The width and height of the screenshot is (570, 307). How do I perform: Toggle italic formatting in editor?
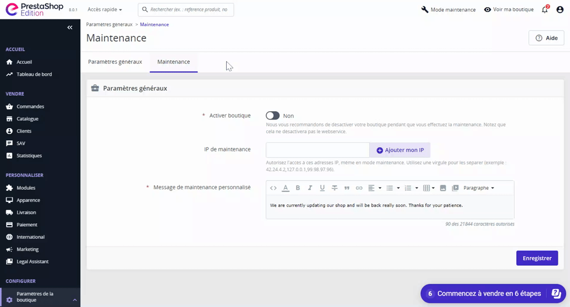(310, 188)
